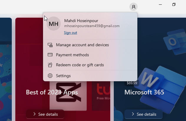
Task: Click the mhoseinpoursteam459@gmail.com email text
Action: 92,26
